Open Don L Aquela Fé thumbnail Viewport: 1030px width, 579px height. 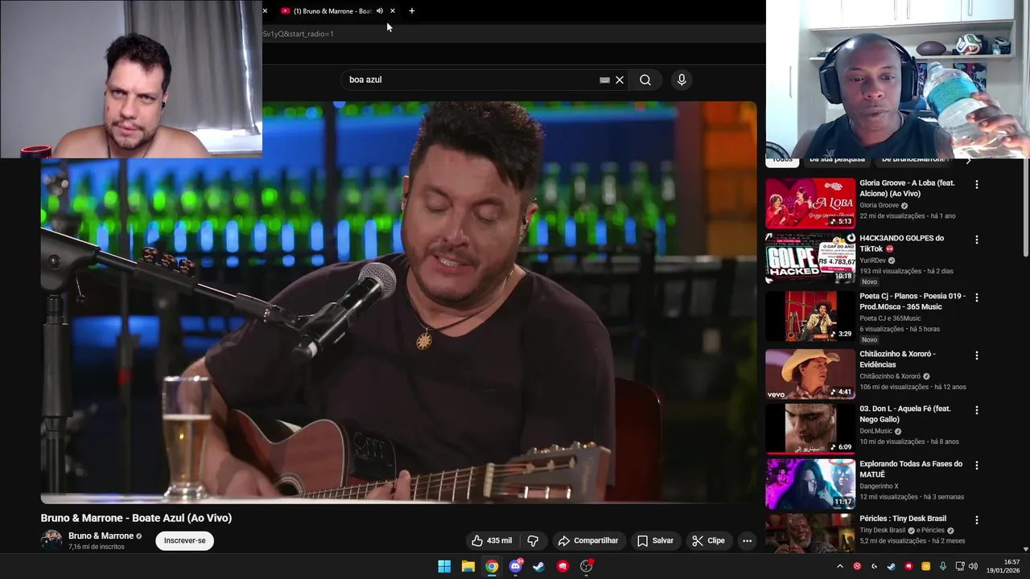point(810,429)
